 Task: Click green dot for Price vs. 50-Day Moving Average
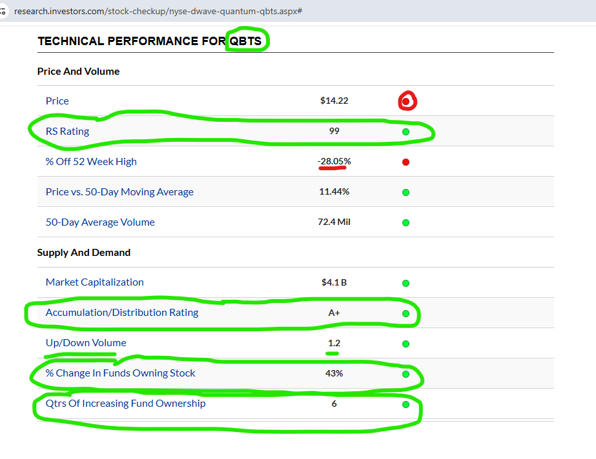click(406, 192)
